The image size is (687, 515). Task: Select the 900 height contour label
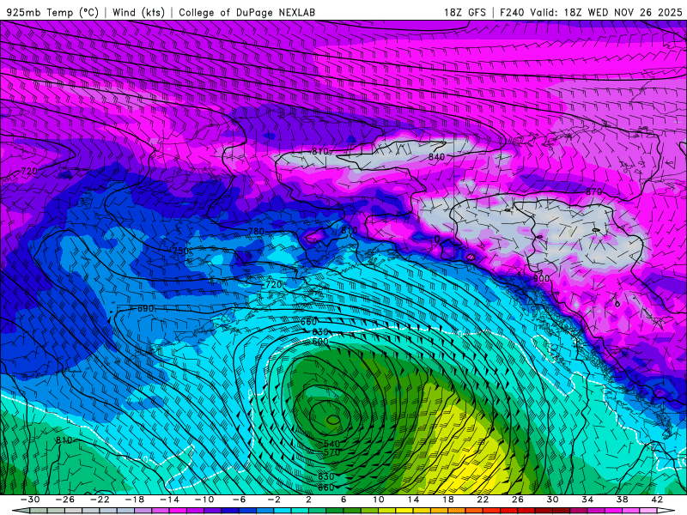(541, 278)
